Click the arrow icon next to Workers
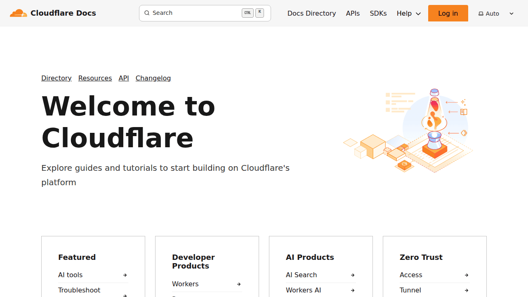 239,284
